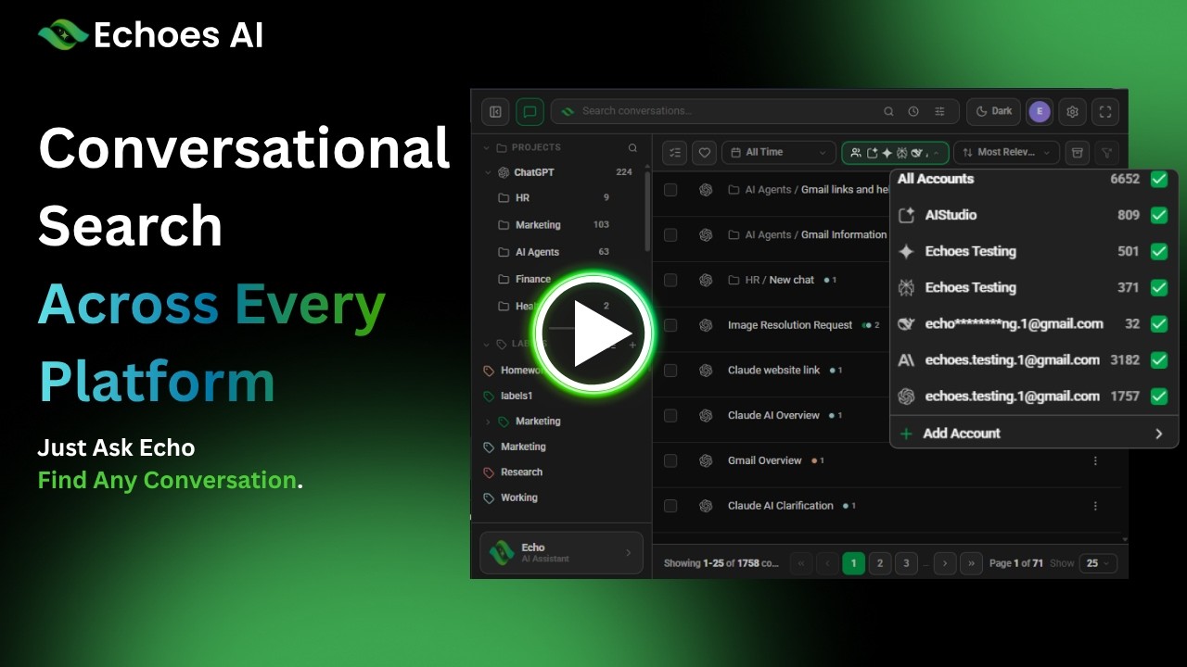Select Claude AI Clarification row checkbox
The width and height of the screenshot is (1187, 667).
(670, 506)
